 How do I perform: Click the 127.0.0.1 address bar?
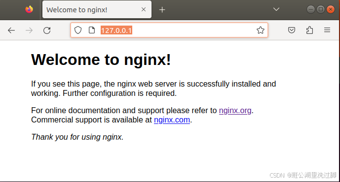(169, 30)
